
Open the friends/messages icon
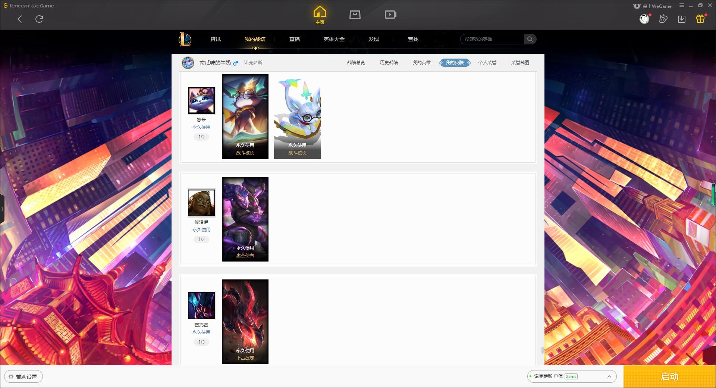[663, 19]
